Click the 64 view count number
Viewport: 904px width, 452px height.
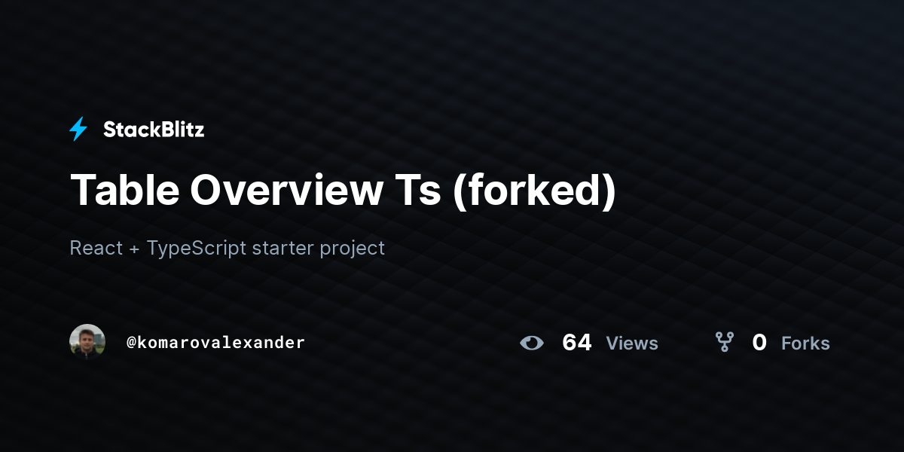click(x=577, y=343)
